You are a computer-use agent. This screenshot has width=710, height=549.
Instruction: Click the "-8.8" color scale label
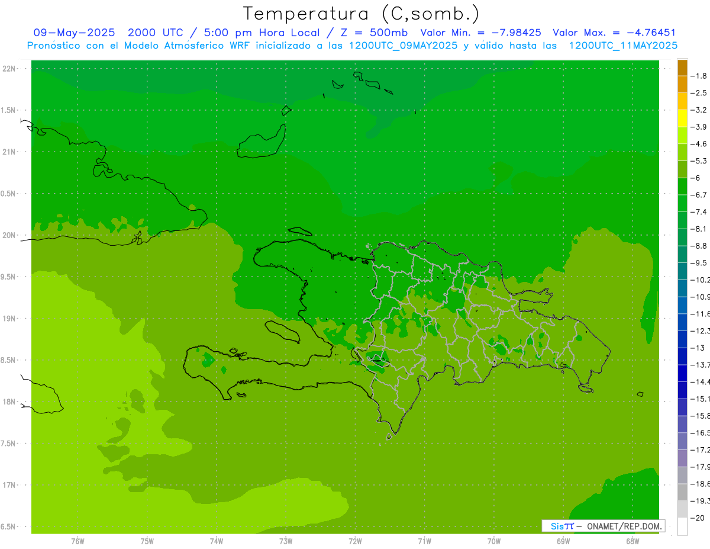pyautogui.click(x=698, y=246)
